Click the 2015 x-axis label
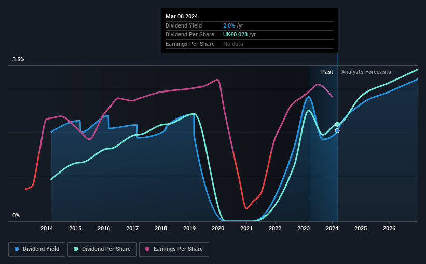Viewport: 426px width, 264px height. [x=75, y=228]
